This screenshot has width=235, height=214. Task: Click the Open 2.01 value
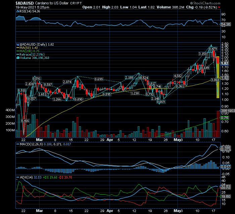(91, 7)
